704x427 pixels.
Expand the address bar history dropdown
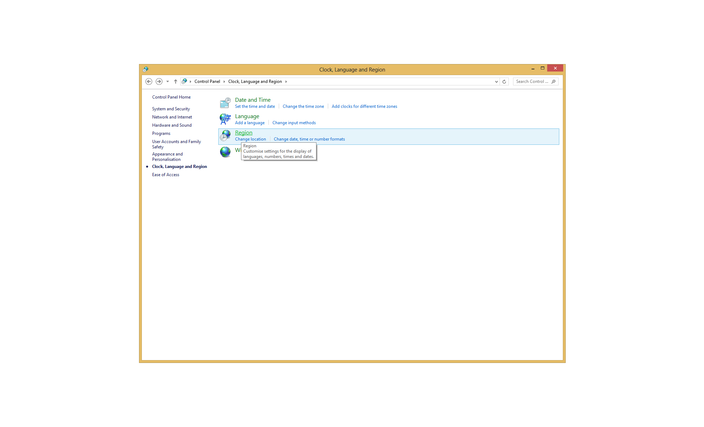click(x=496, y=81)
